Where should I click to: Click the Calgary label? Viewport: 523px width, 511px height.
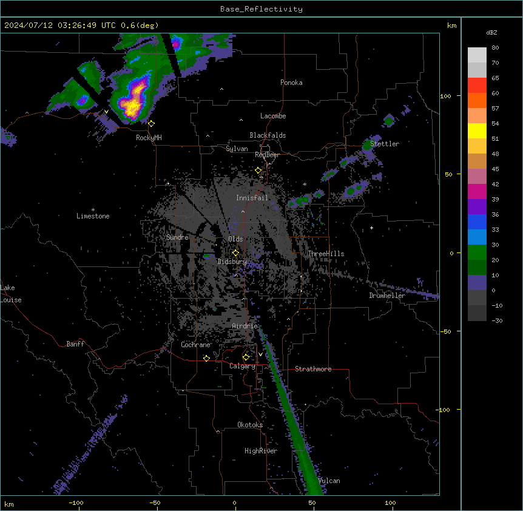(243, 366)
